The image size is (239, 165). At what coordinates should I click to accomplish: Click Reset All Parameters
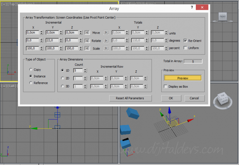(x=131, y=98)
